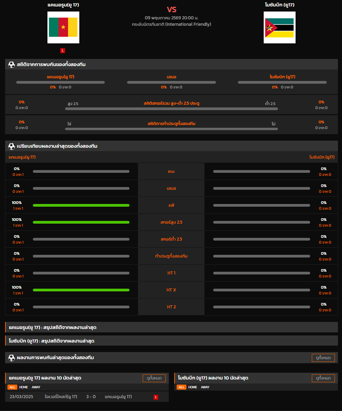This screenshot has height=411, width=342.
Task: Click the Cameroon U17 flag image
Action: (x=63, y=27)
